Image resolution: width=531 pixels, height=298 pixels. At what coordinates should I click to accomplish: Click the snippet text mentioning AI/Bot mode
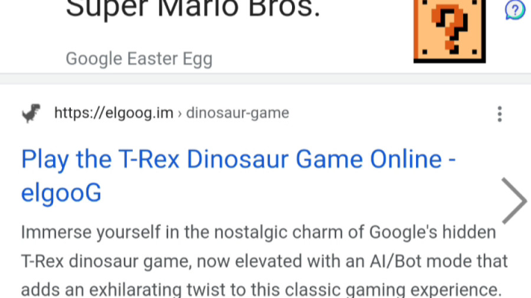tap(264, 261)
